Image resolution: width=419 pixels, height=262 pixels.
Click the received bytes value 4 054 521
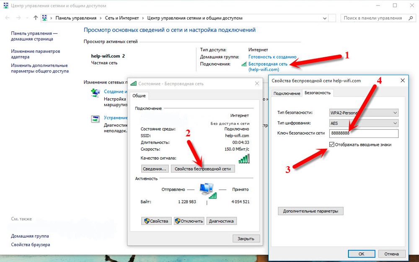(x=240, y=202)
